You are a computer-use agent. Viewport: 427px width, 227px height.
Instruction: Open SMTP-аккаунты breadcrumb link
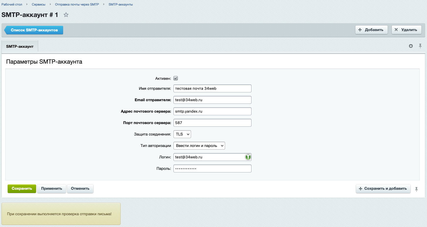click(x=121, y=4)
